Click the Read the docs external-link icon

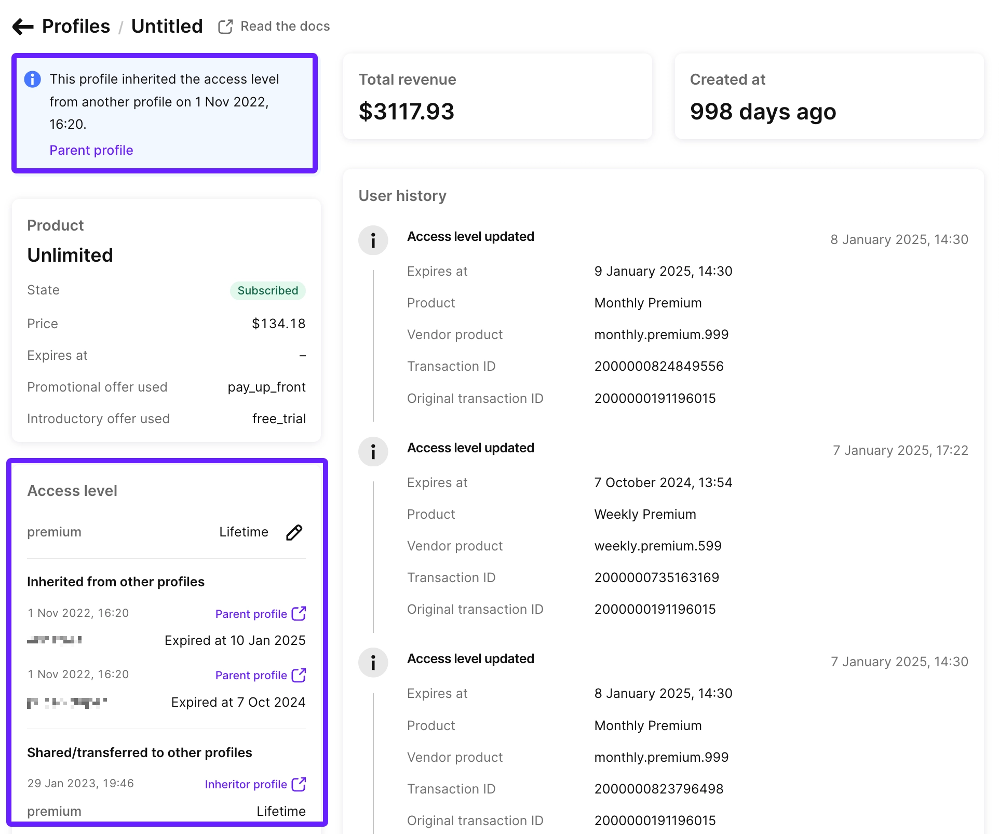pyautogui.click(x=225, y=26)
